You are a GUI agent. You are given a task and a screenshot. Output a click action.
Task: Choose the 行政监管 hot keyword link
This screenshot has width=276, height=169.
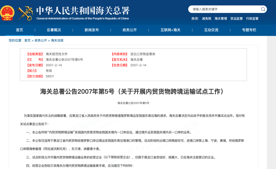(x=252, y=18)
